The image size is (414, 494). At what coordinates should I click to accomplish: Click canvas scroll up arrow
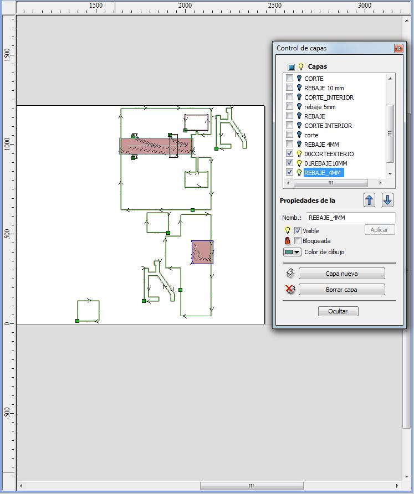[406, 20]
